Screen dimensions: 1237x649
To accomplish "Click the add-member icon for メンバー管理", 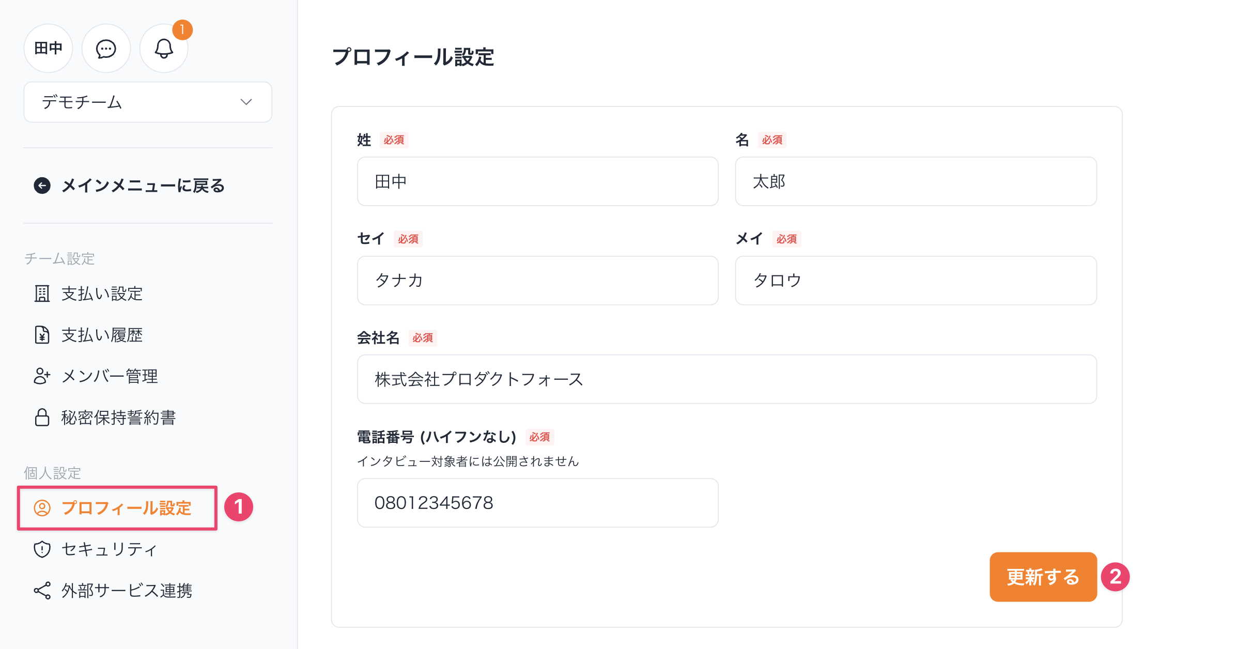I will (42, 376).
